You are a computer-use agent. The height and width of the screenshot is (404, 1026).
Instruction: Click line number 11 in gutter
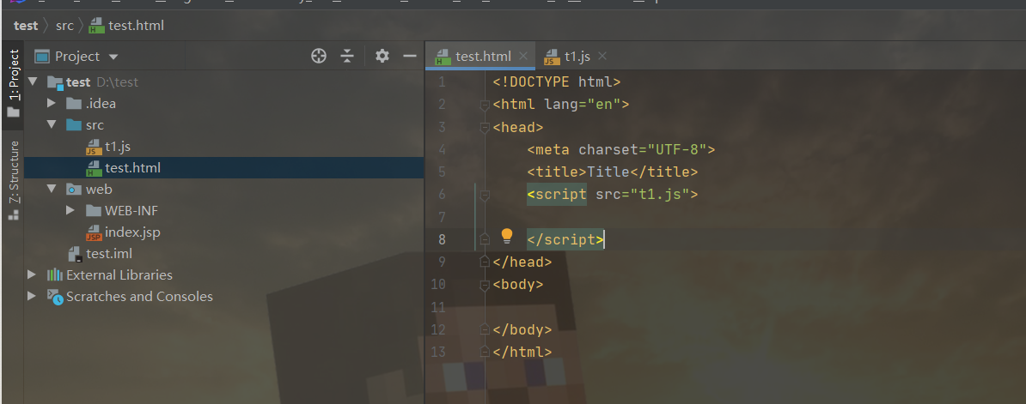[x=439, y=307]
